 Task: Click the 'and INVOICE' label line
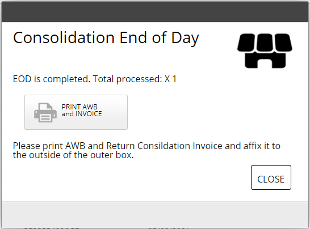click(82, 114)
